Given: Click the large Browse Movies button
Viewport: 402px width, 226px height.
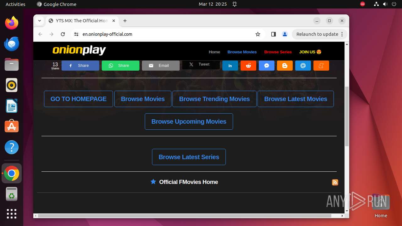Looking at the screenshot, I should (143, 99).
